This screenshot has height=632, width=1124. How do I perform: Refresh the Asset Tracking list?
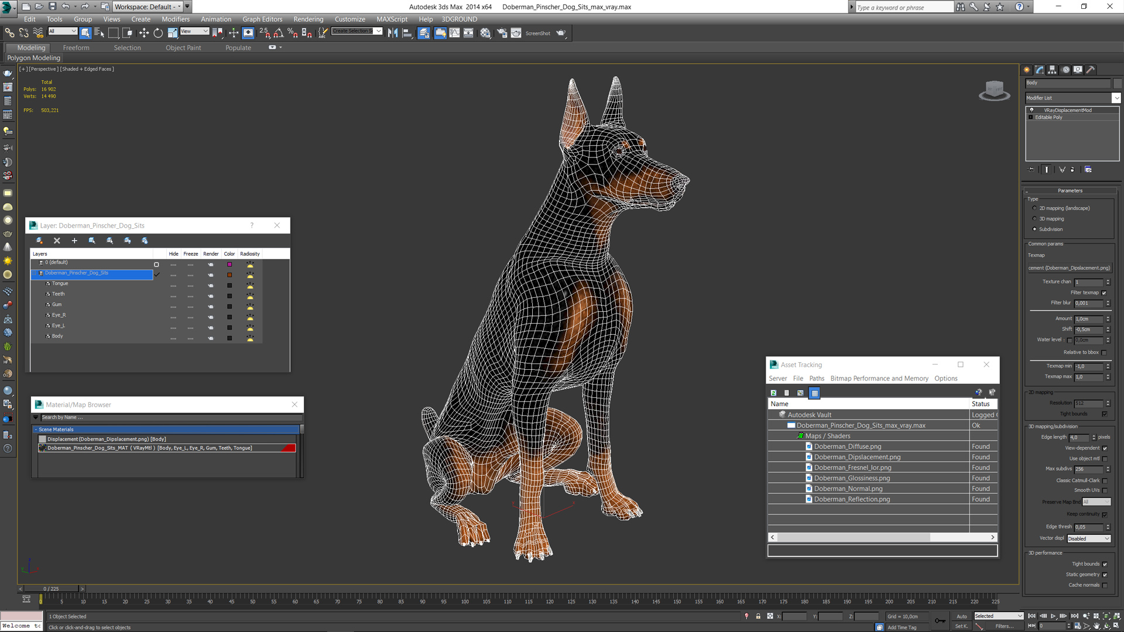[773, 393]
